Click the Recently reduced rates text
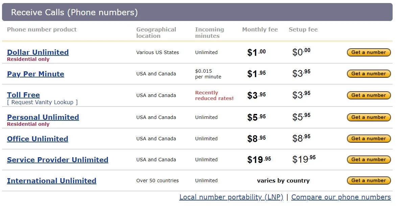396x214 pixels. point(214,95)
